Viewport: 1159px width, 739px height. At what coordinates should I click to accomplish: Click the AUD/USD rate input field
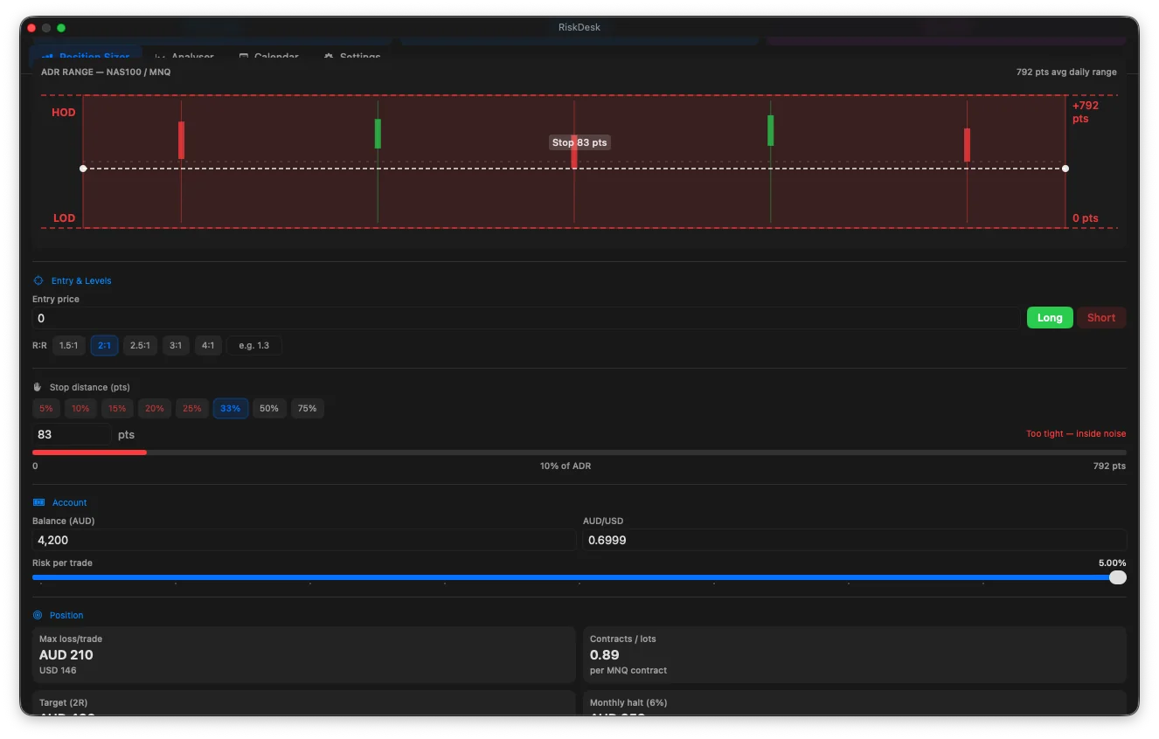coord(855,540)
